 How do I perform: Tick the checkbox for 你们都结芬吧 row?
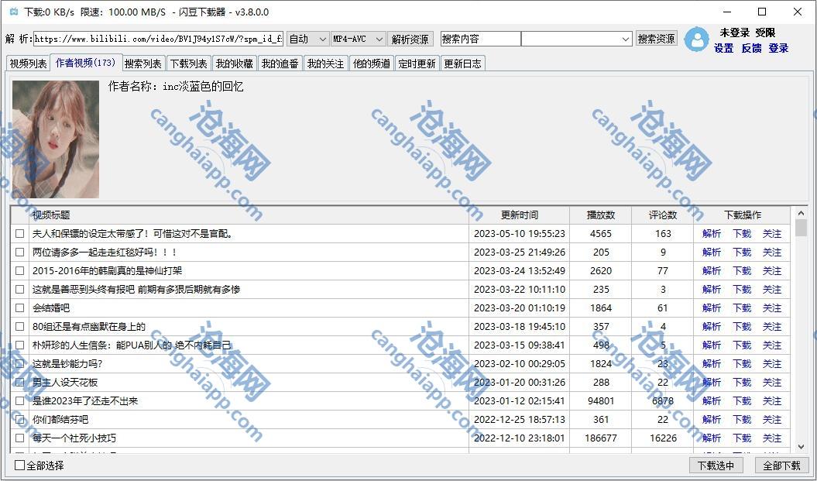20,420
